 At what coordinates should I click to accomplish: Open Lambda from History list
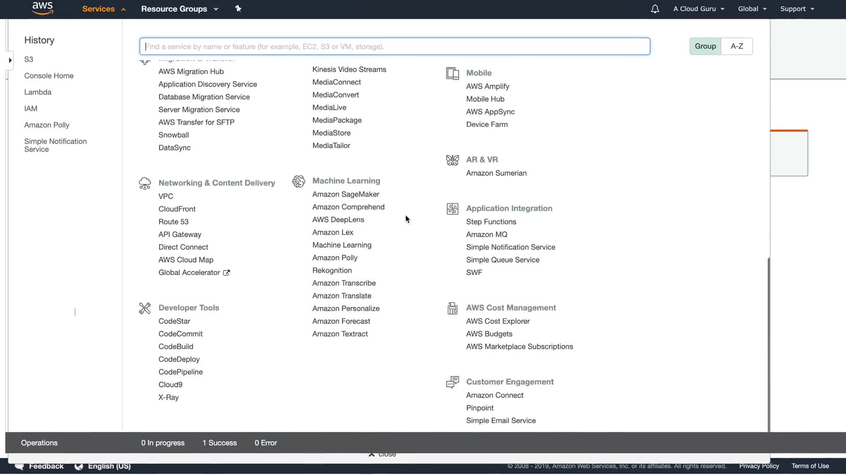tap(38, 92)
